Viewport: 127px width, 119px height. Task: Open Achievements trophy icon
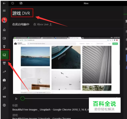coord(4,46)
